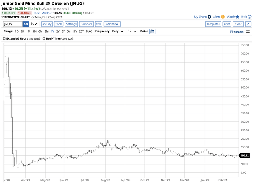Click the calendar Date picker icon
This screenshot has width=254, height=184.
point(152,31)
